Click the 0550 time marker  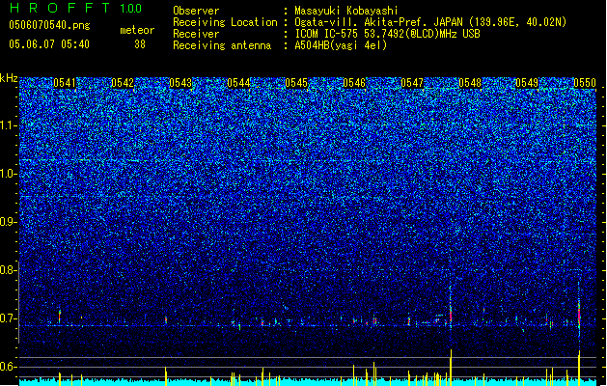(x=585, y=83)
